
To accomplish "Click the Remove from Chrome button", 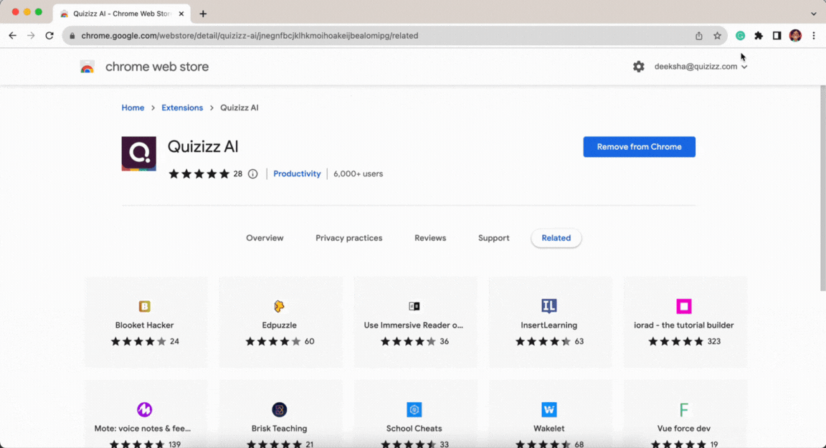I will pyautogui.click(x=639, y=146).
